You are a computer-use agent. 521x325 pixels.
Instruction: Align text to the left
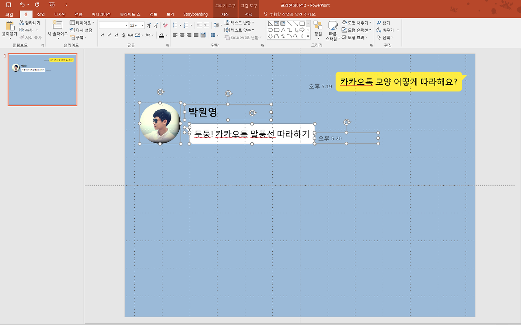pos(175,35)
